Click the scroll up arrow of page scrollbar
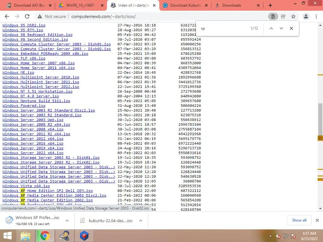Image resolution: width=323 pixels, height=242 pixels. click(x=320, y=25)
